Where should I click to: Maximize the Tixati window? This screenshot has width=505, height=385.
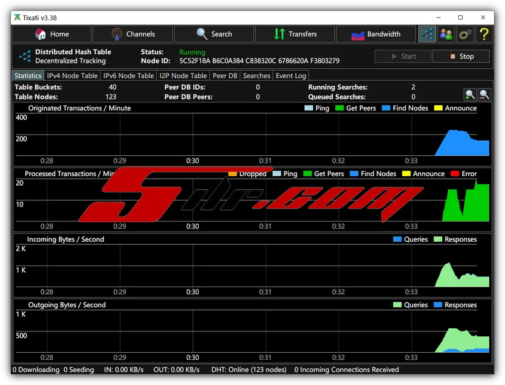click(461, 18)
